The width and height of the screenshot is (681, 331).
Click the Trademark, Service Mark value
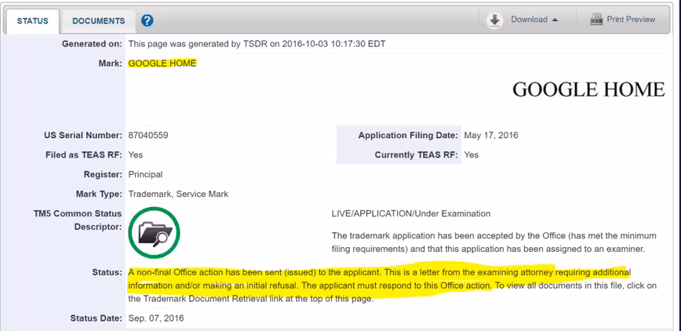(178, 195)
